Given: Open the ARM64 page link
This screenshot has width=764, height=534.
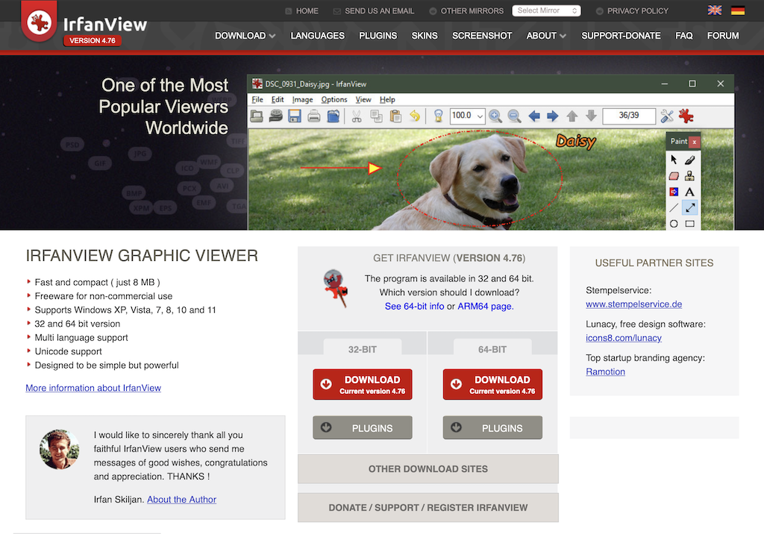Looking at the screenshot, I should pyautogui.click(x=485, y=306).
